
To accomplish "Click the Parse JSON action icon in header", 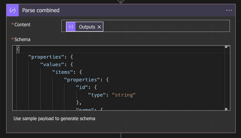I will (x=13, y=10).
